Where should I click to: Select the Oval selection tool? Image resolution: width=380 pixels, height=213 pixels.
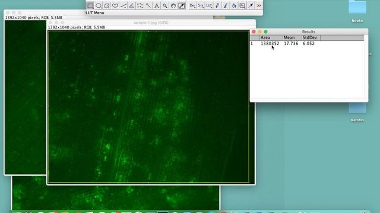click(x=99, y=5)
